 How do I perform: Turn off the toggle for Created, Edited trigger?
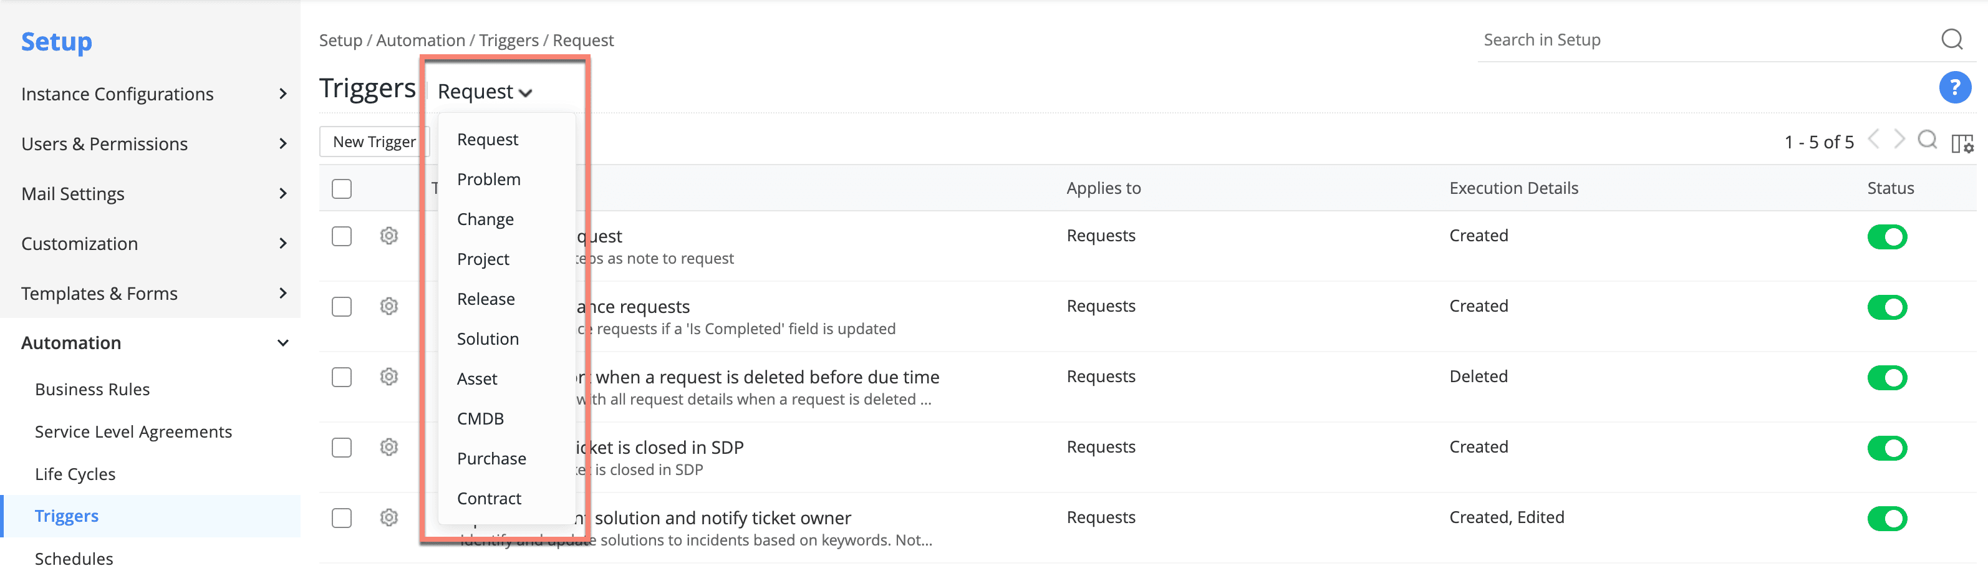1886,518
